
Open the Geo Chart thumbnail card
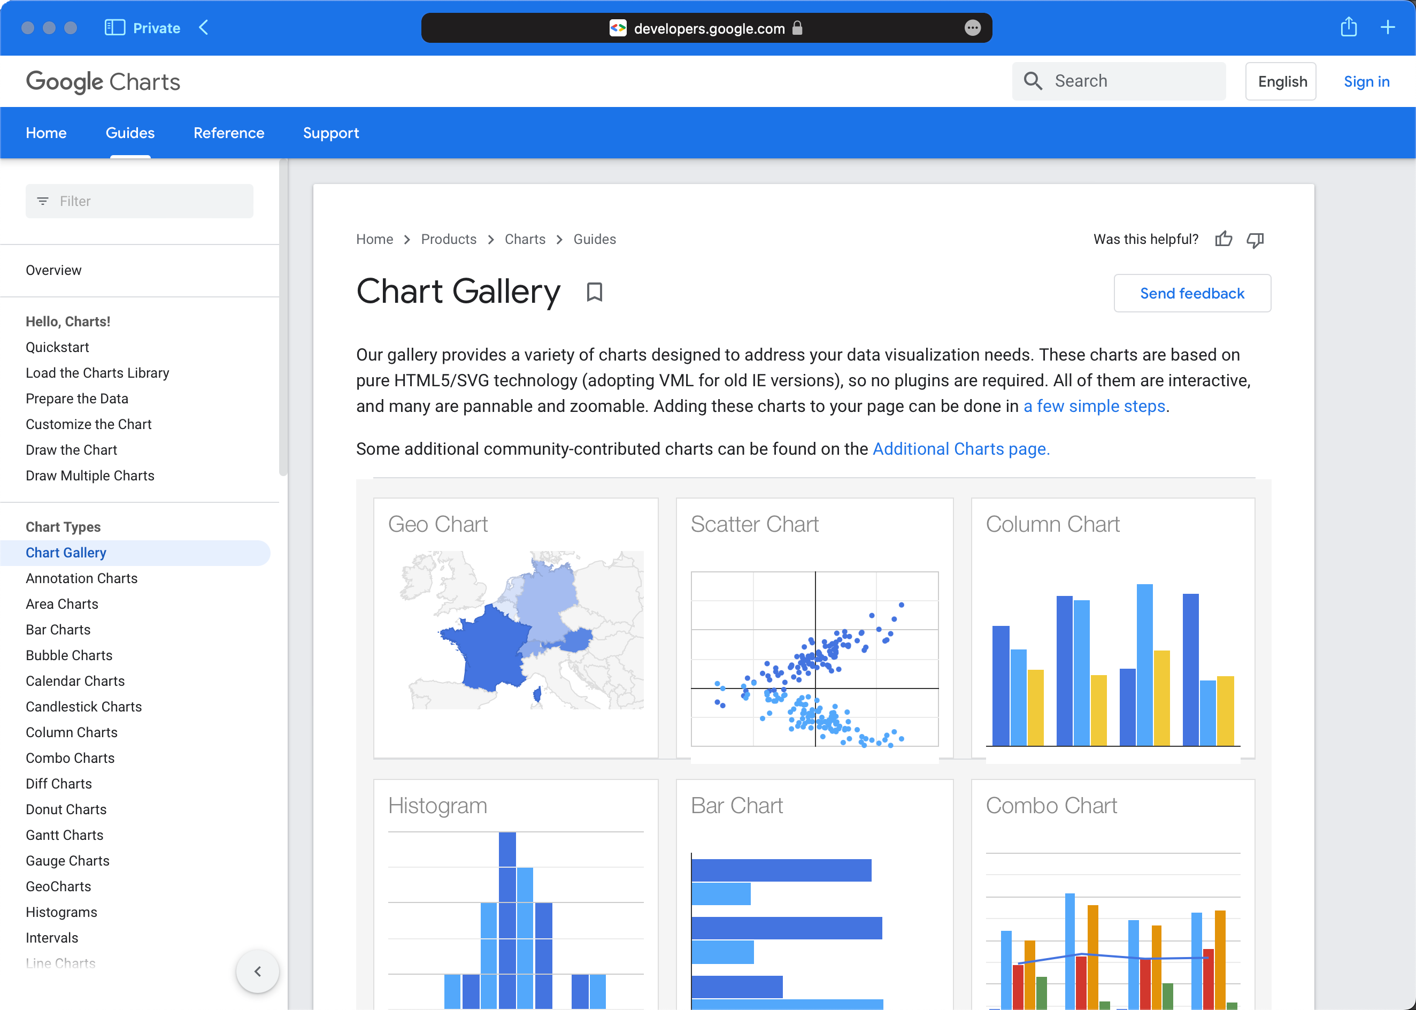(x=515, y=628)
